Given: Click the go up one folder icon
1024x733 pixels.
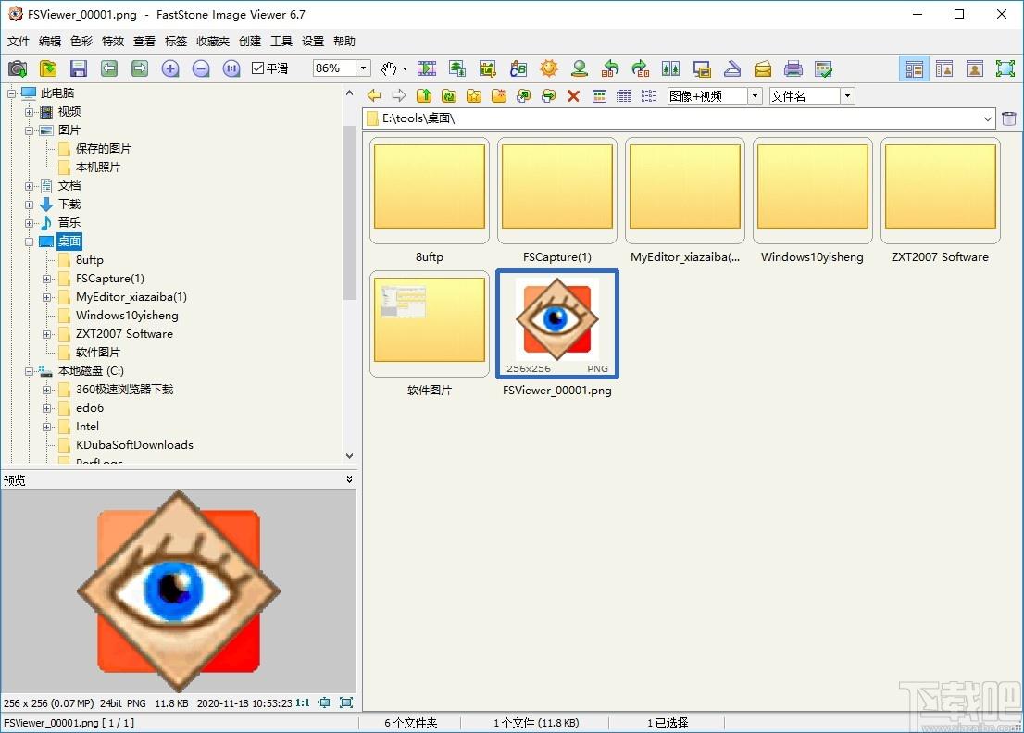Looking at the screenshot, I should (424, 96).
